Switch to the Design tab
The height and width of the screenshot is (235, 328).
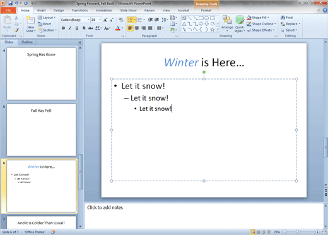(59, 10)
